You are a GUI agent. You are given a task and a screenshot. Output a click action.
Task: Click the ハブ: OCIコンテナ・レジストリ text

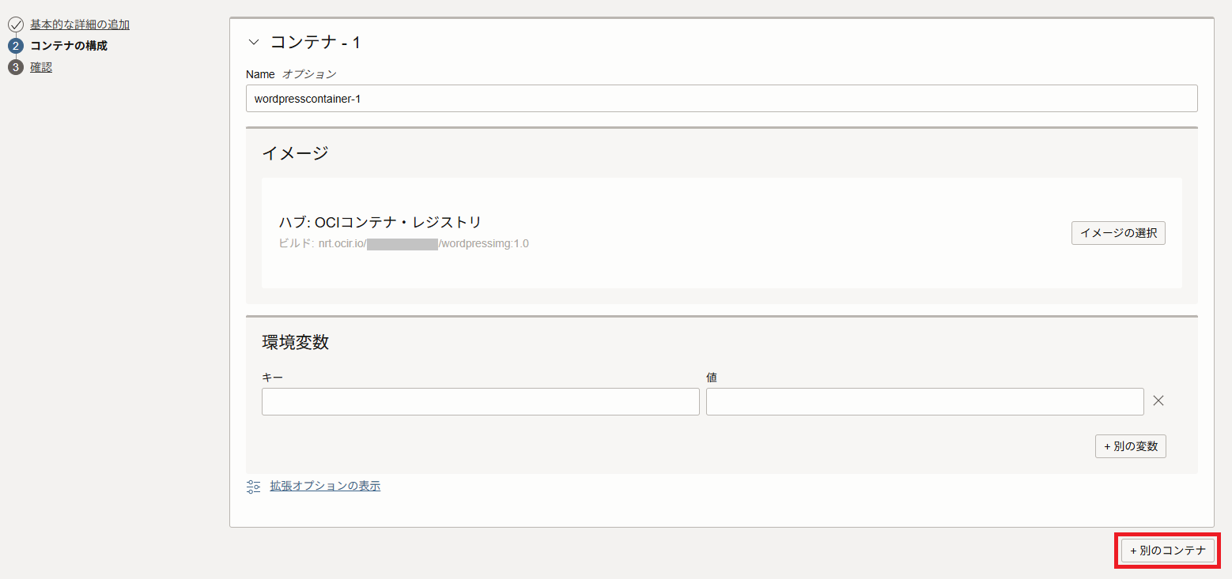coord(380,223)
